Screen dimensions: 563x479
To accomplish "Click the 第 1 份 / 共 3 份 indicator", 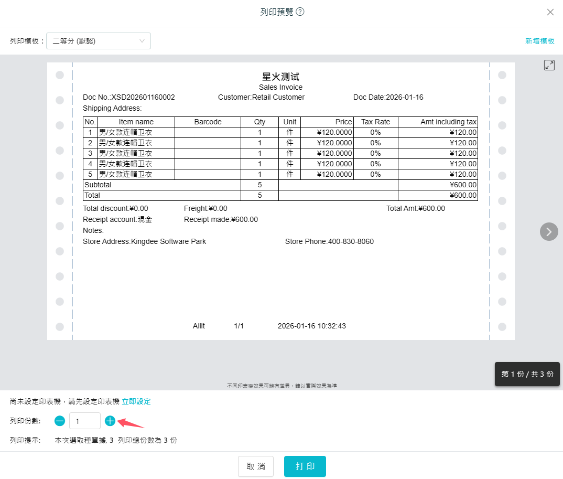I will coord(527,374).
